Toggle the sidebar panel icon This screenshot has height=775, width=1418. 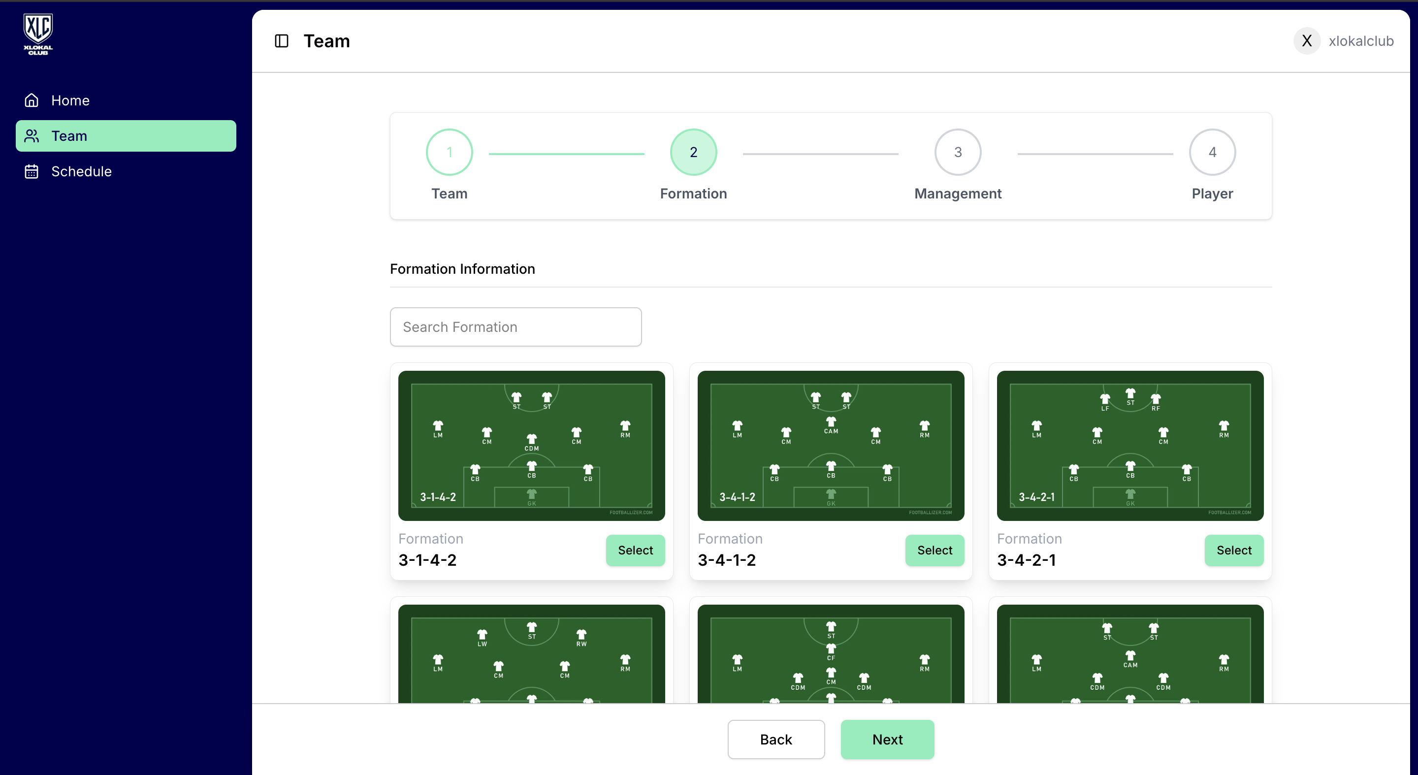coord(281,41)
